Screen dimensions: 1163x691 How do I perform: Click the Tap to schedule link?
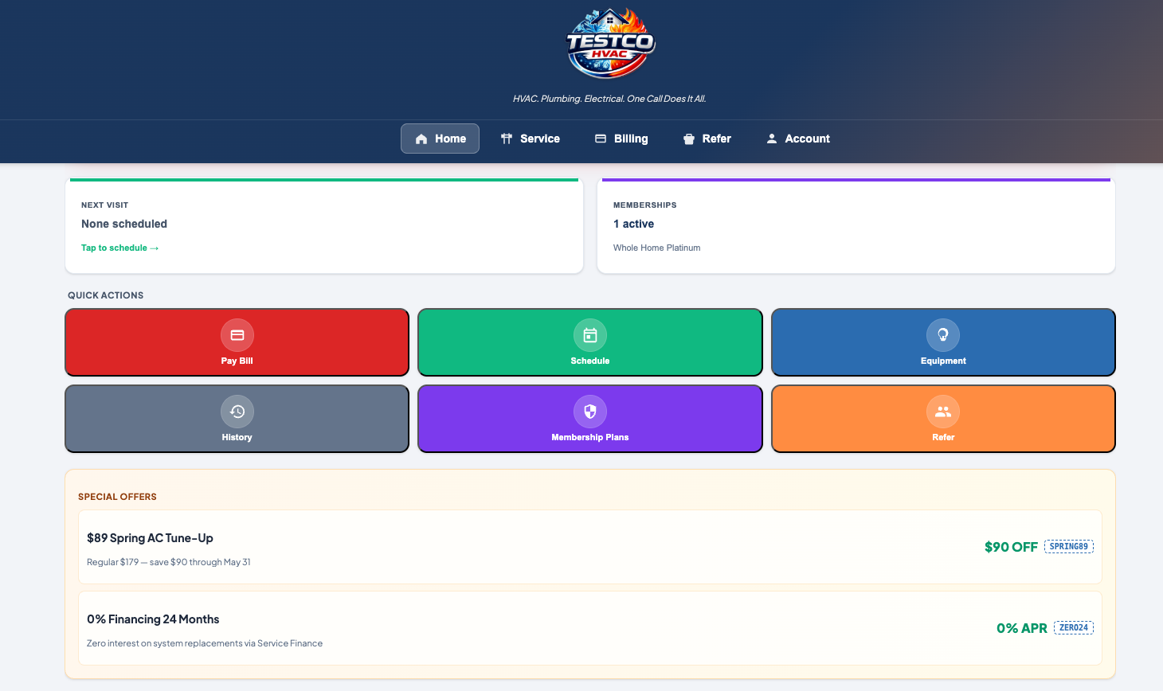(120, 248)
